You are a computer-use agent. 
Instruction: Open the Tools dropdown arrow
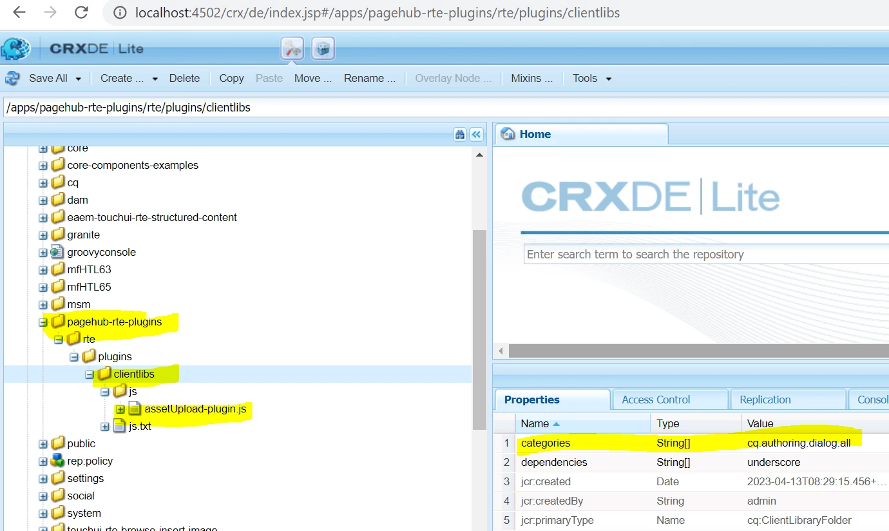tap(609, 79)
